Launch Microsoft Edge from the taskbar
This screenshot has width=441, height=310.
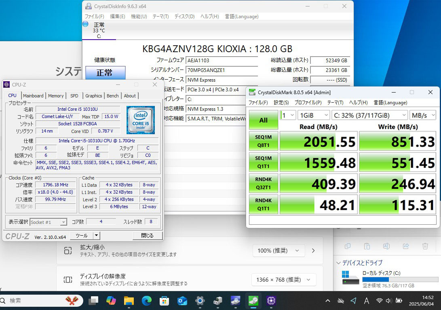[x=147, y=301]
